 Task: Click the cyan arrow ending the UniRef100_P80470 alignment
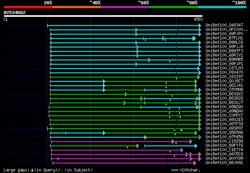click(200, 73)
